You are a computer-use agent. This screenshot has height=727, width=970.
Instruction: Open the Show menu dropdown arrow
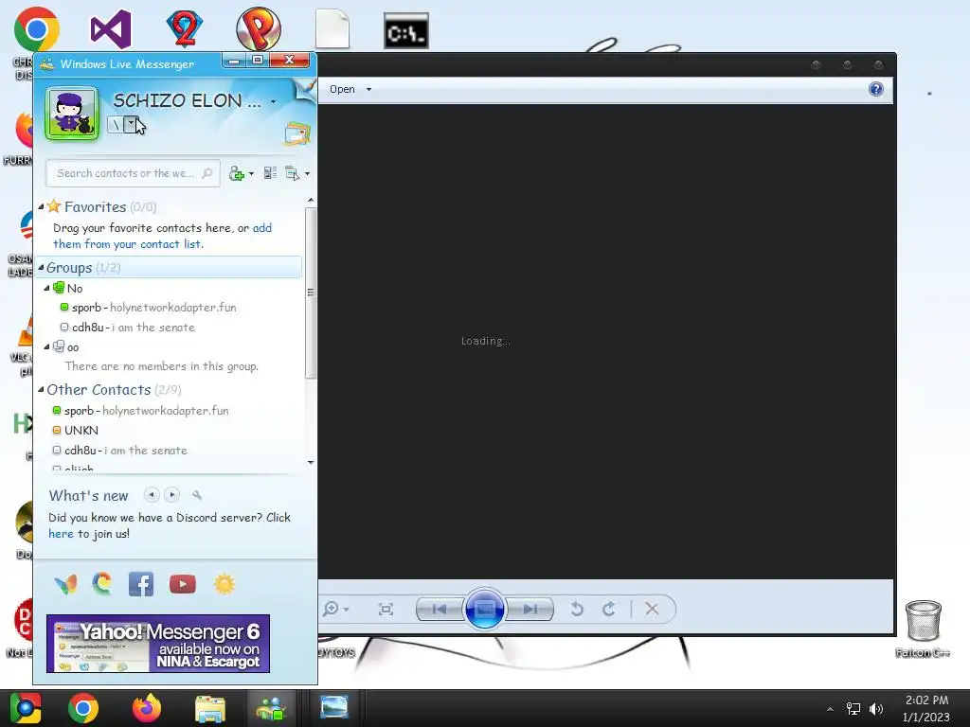tap(308, 174)
